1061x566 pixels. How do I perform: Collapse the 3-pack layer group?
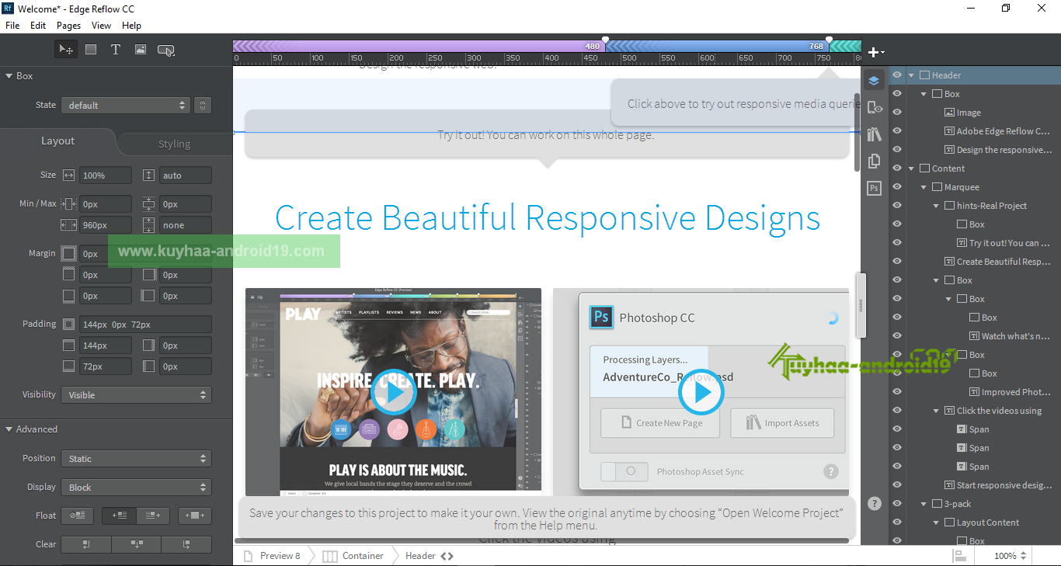[x=924, y=504]
